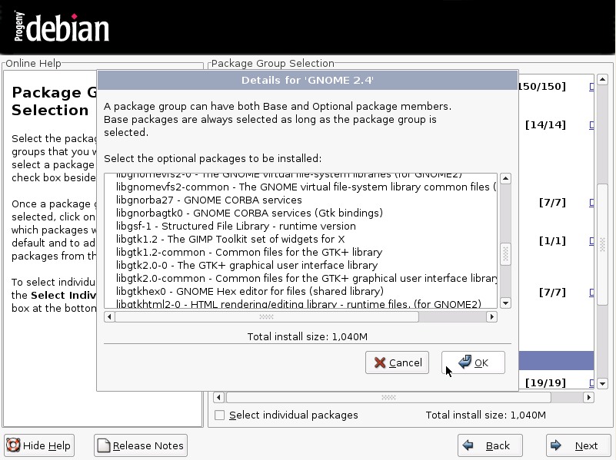Click the OK button in the details dialog

tap(473, 362)
